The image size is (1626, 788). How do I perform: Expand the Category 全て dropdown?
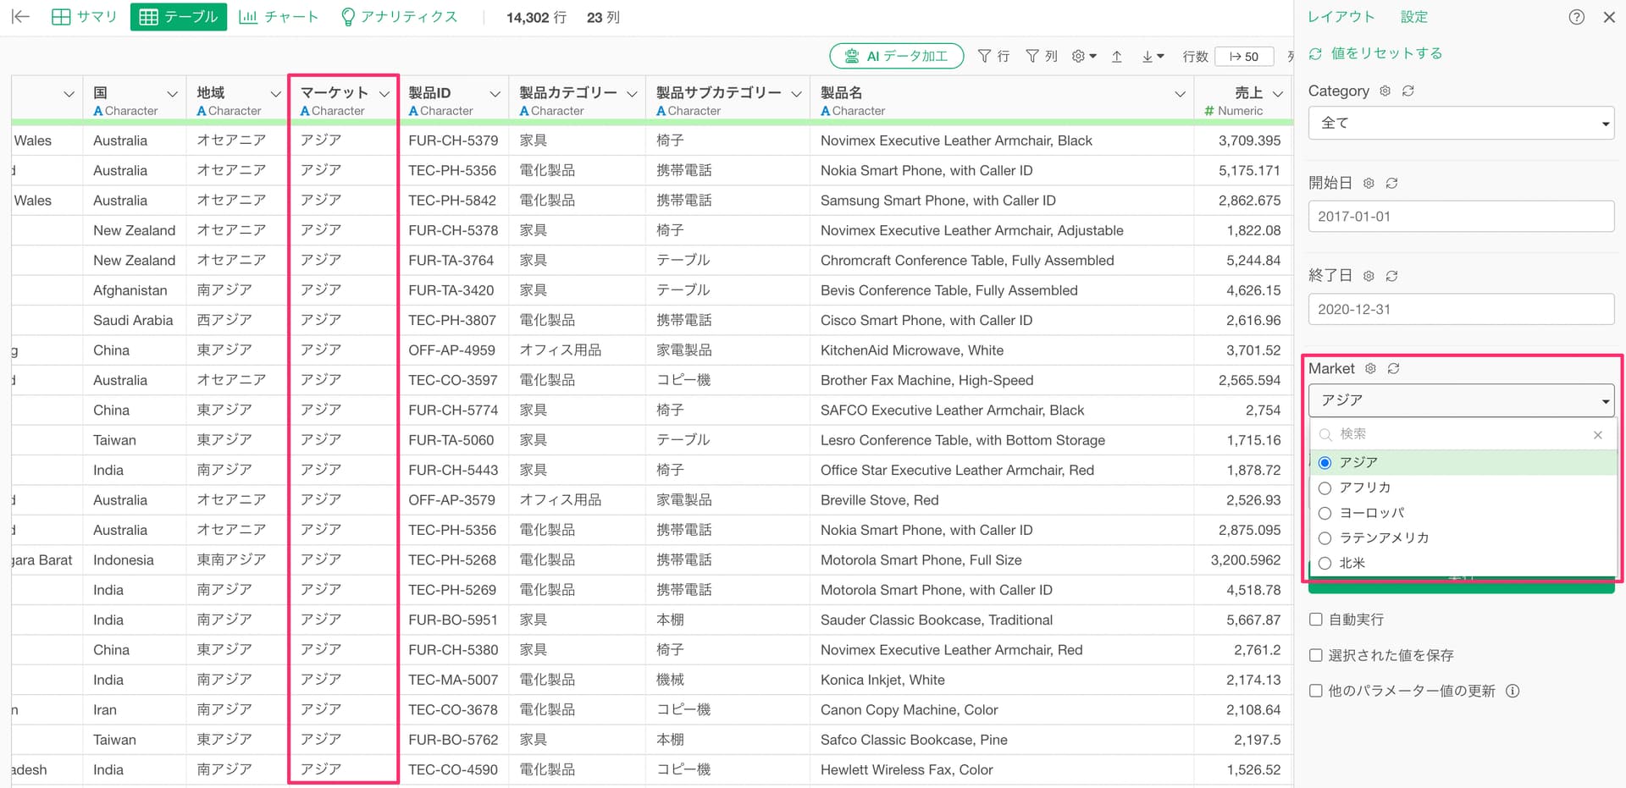pyautogui.click(x=1461, y=124)
